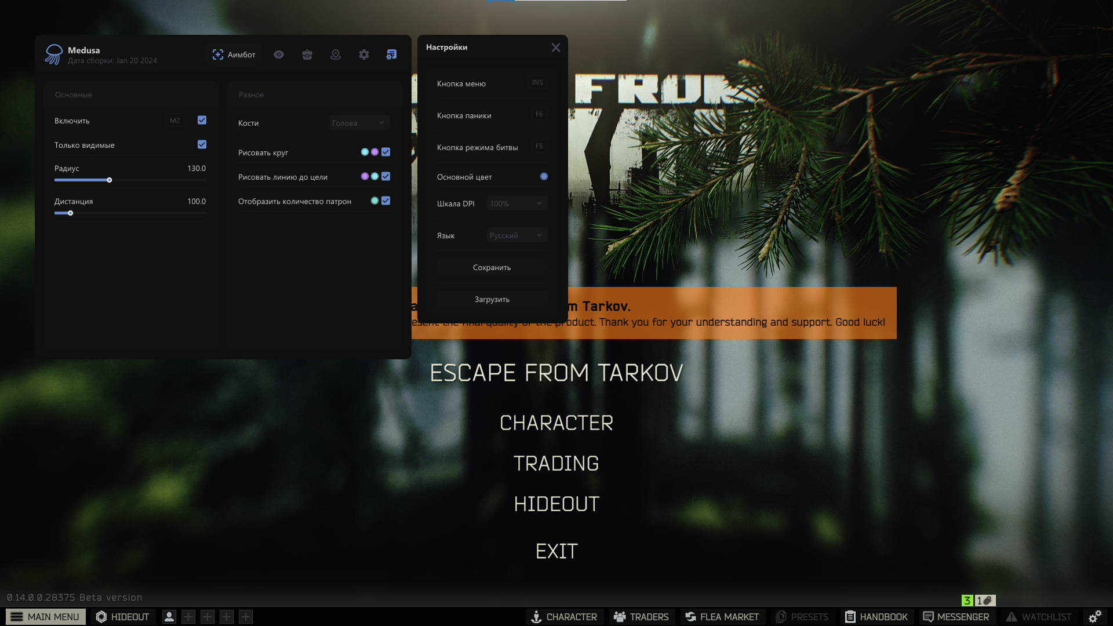Screen dimensions: 1113x626
Task: Click the attachment counter badge showing 1
Action: (985, 600)
